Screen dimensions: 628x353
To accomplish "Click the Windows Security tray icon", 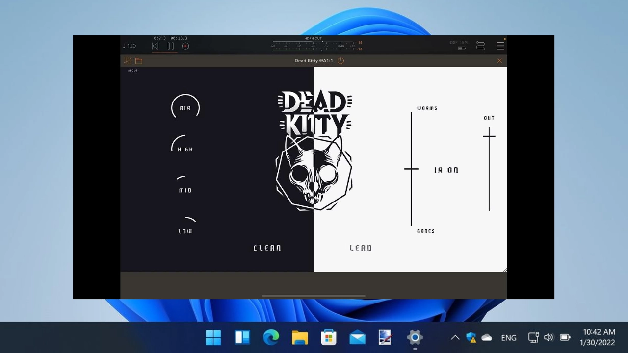I will (x=471, y=337).
